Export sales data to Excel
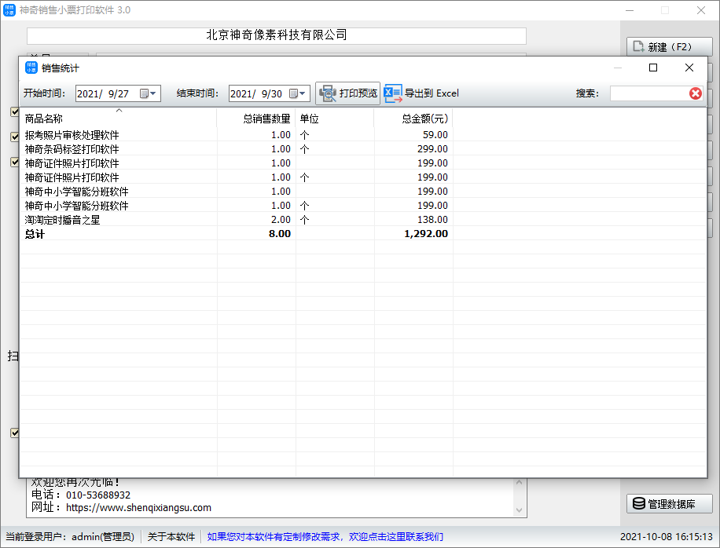 (x=421, y=93)
